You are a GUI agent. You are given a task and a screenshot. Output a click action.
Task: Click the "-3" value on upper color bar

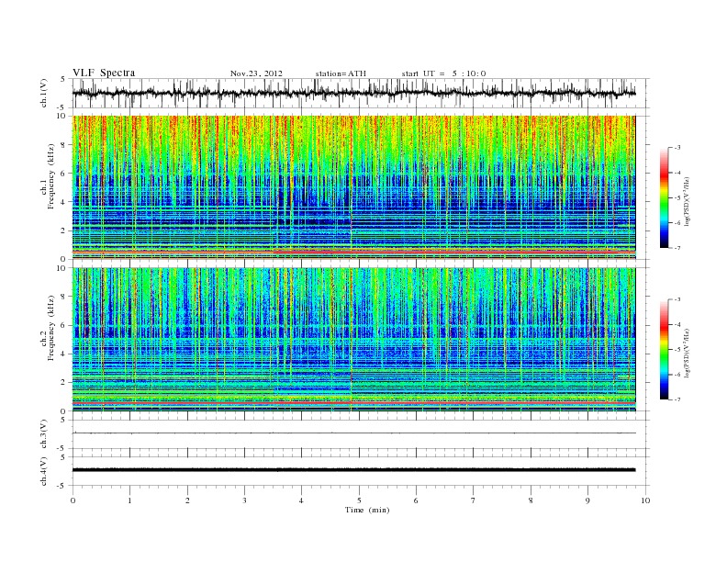(677, 148)
